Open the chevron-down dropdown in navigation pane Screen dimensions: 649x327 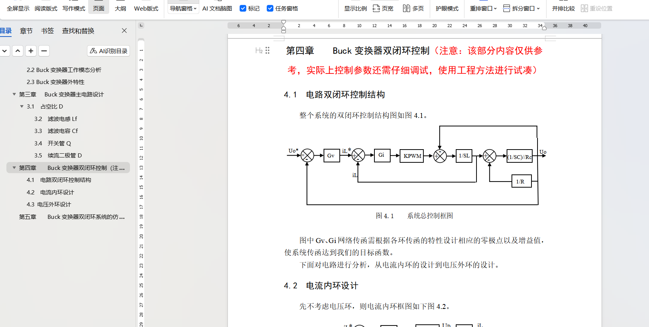(5, 51)
